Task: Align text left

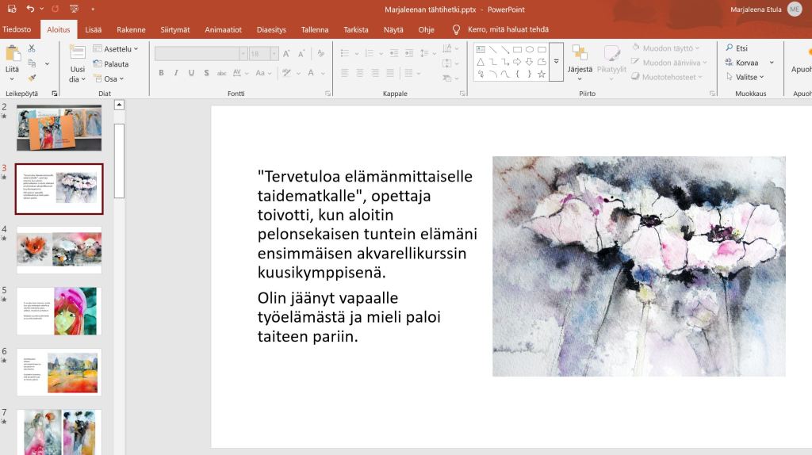Action: point(344,73)
